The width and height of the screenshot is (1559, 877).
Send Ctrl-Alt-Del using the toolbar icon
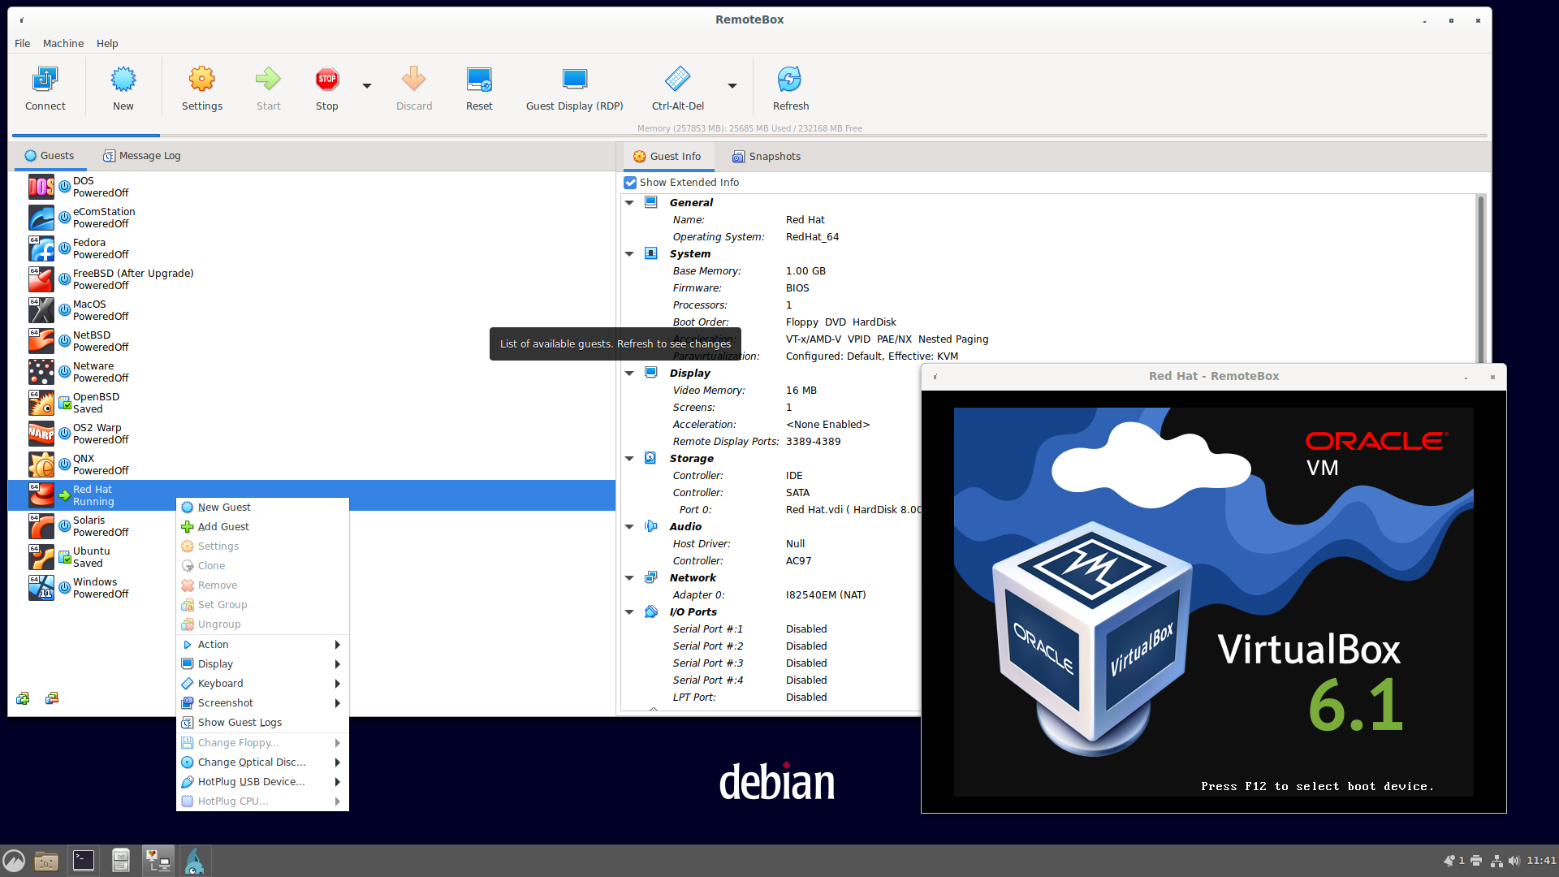pyautogui.click(x=677, y=85)
